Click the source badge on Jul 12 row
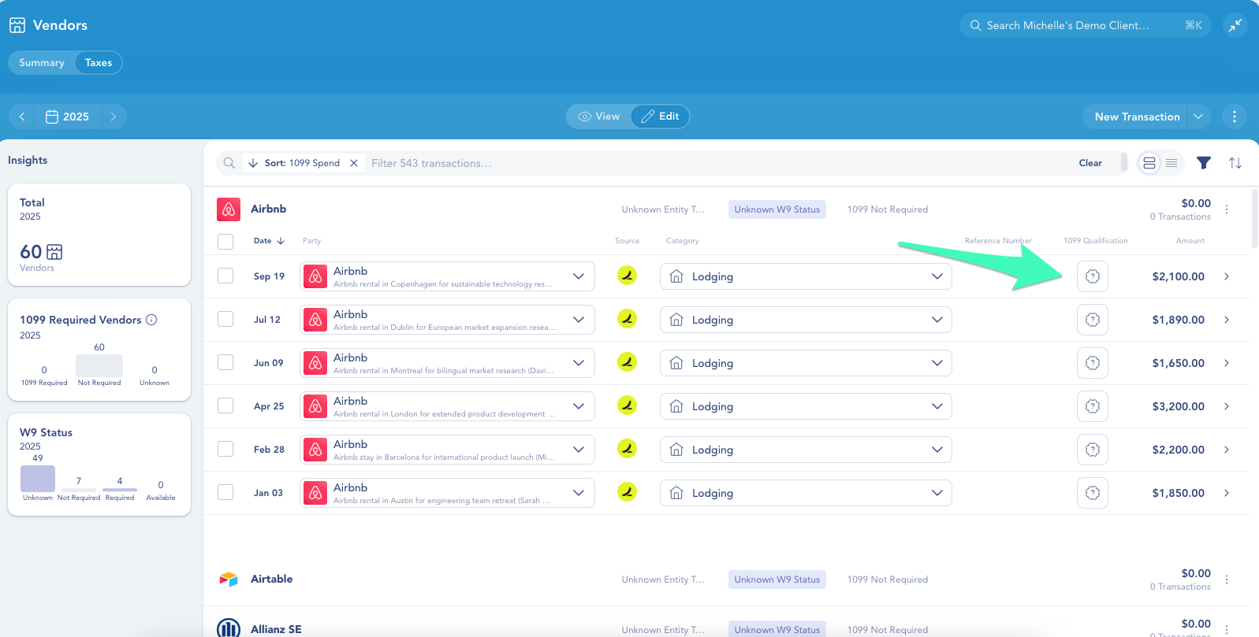The height and width of the screenshot is (637, 1259). (x=627, y=319)
